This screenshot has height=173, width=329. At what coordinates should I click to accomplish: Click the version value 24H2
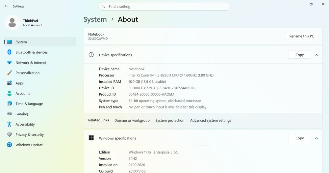[133, 159]
